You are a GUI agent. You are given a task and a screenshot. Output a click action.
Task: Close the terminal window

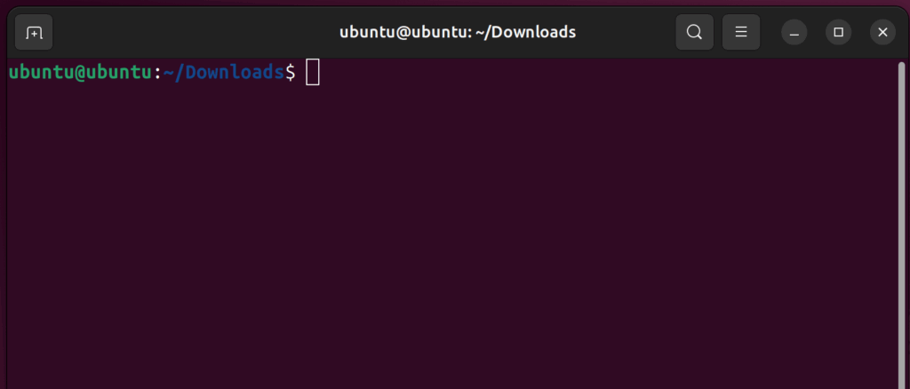[x=882, y=33]
